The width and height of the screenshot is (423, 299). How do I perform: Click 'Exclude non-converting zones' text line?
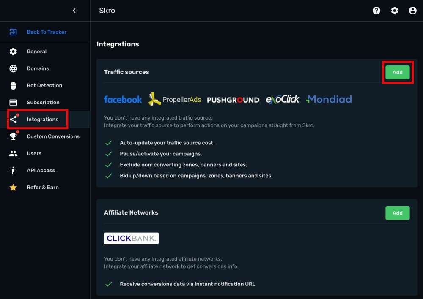(x=184, y=165)
